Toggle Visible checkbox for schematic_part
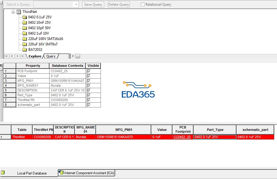This screenshot has width=277, height=179. pos(89,105)
